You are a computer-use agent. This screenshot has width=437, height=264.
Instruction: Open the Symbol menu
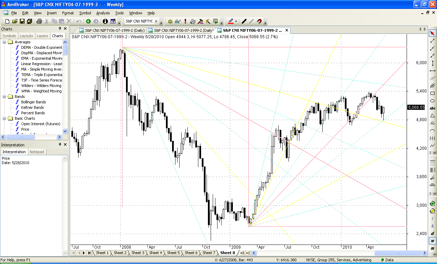[85, 13]
